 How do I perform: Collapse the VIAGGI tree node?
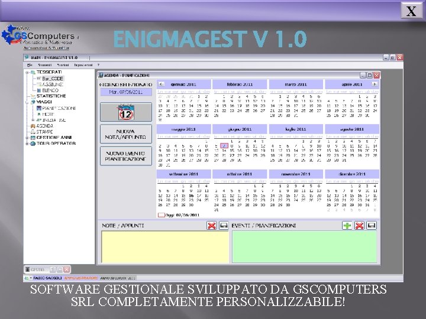(x=27, y=102)
